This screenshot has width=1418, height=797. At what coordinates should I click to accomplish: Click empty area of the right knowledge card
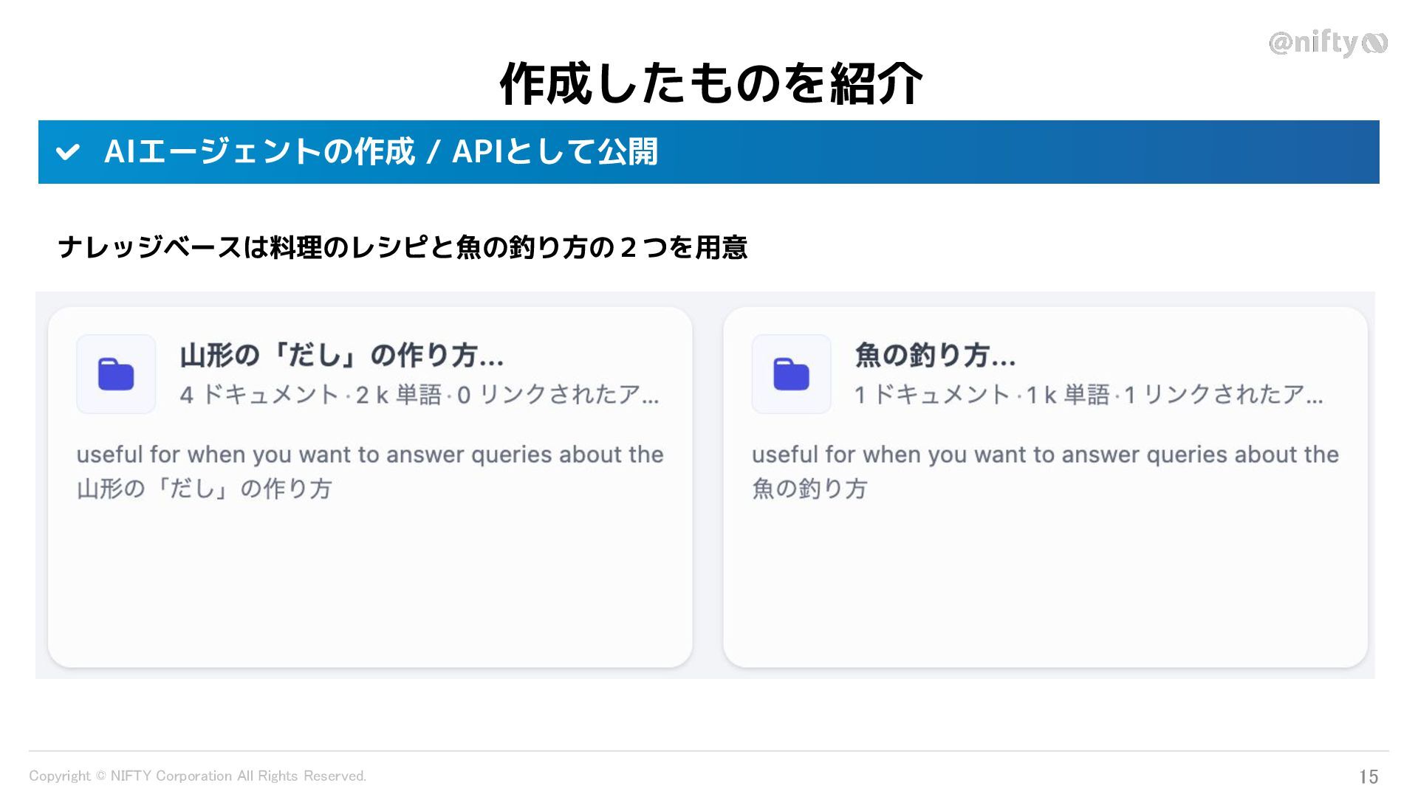pos(1044,583)
